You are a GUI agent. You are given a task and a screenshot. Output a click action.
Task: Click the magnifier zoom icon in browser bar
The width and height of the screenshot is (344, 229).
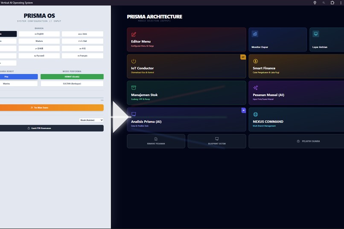pyautogui.click(x=324, y=3)
